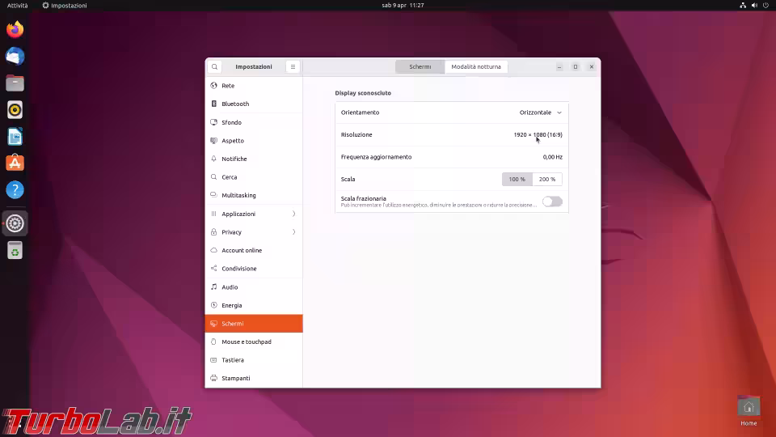Click the Frequenza aggiornamento row
This screenshot has width=776, height=437.
[x=452, y=157]
